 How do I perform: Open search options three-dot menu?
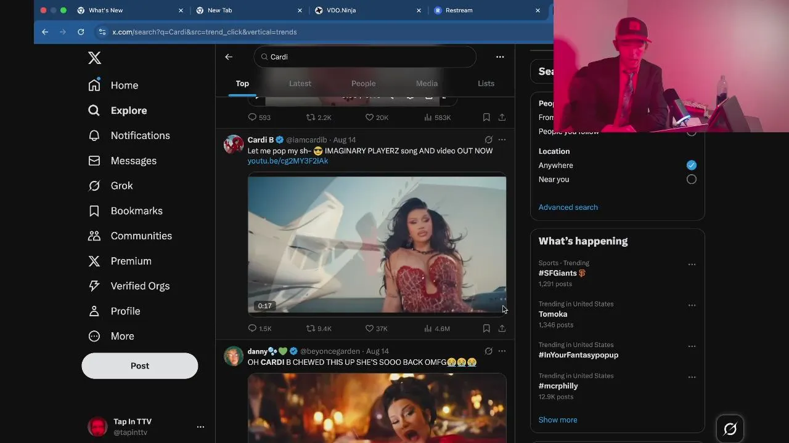[500, 57]
